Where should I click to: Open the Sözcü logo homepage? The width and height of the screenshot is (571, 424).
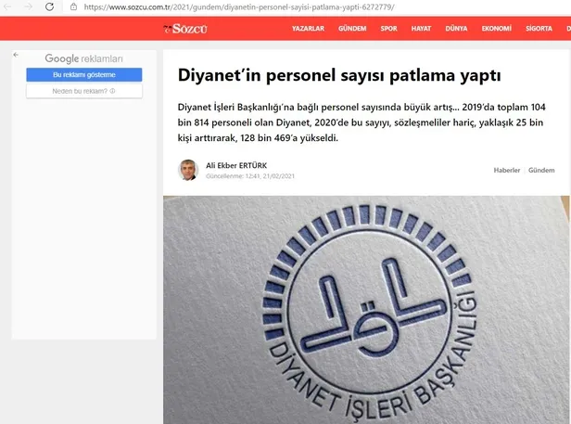click(185, 29)
